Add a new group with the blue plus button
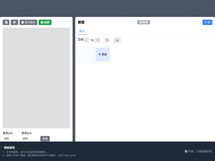This screenshot has height=161, width=215. pos(207,22)
